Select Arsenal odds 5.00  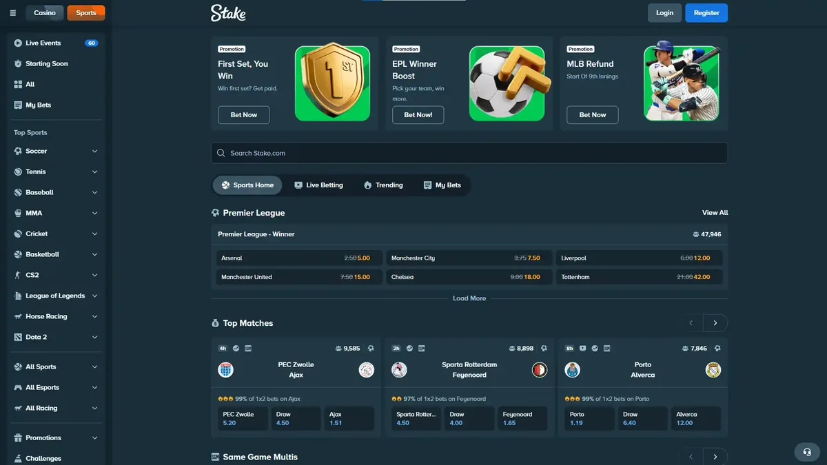tap(298, 258)
